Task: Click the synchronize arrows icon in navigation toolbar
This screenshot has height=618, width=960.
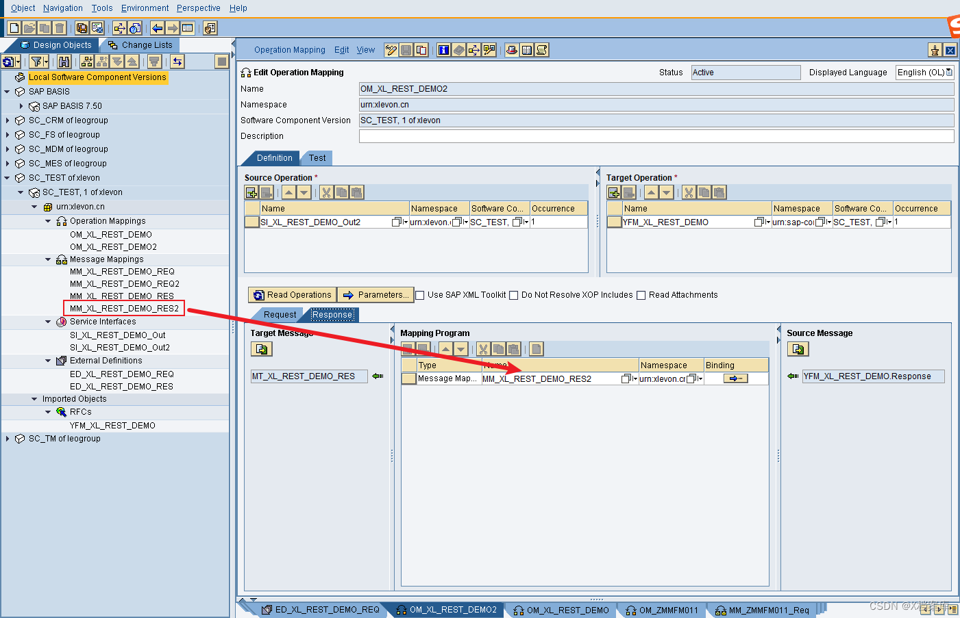Action: tap(177, 62)
